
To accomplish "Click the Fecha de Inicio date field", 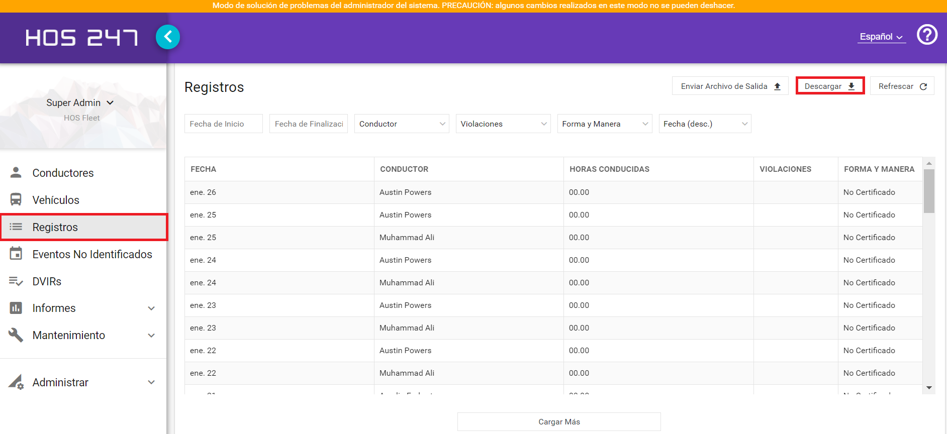I will click(x=224, y=124).
